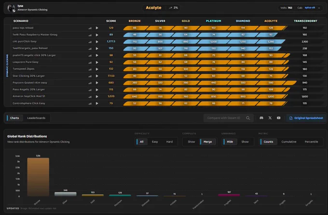Screen dimensions: 328x215
Task: Play the Tamspeed 2bpes scenario
Action: 97,69
